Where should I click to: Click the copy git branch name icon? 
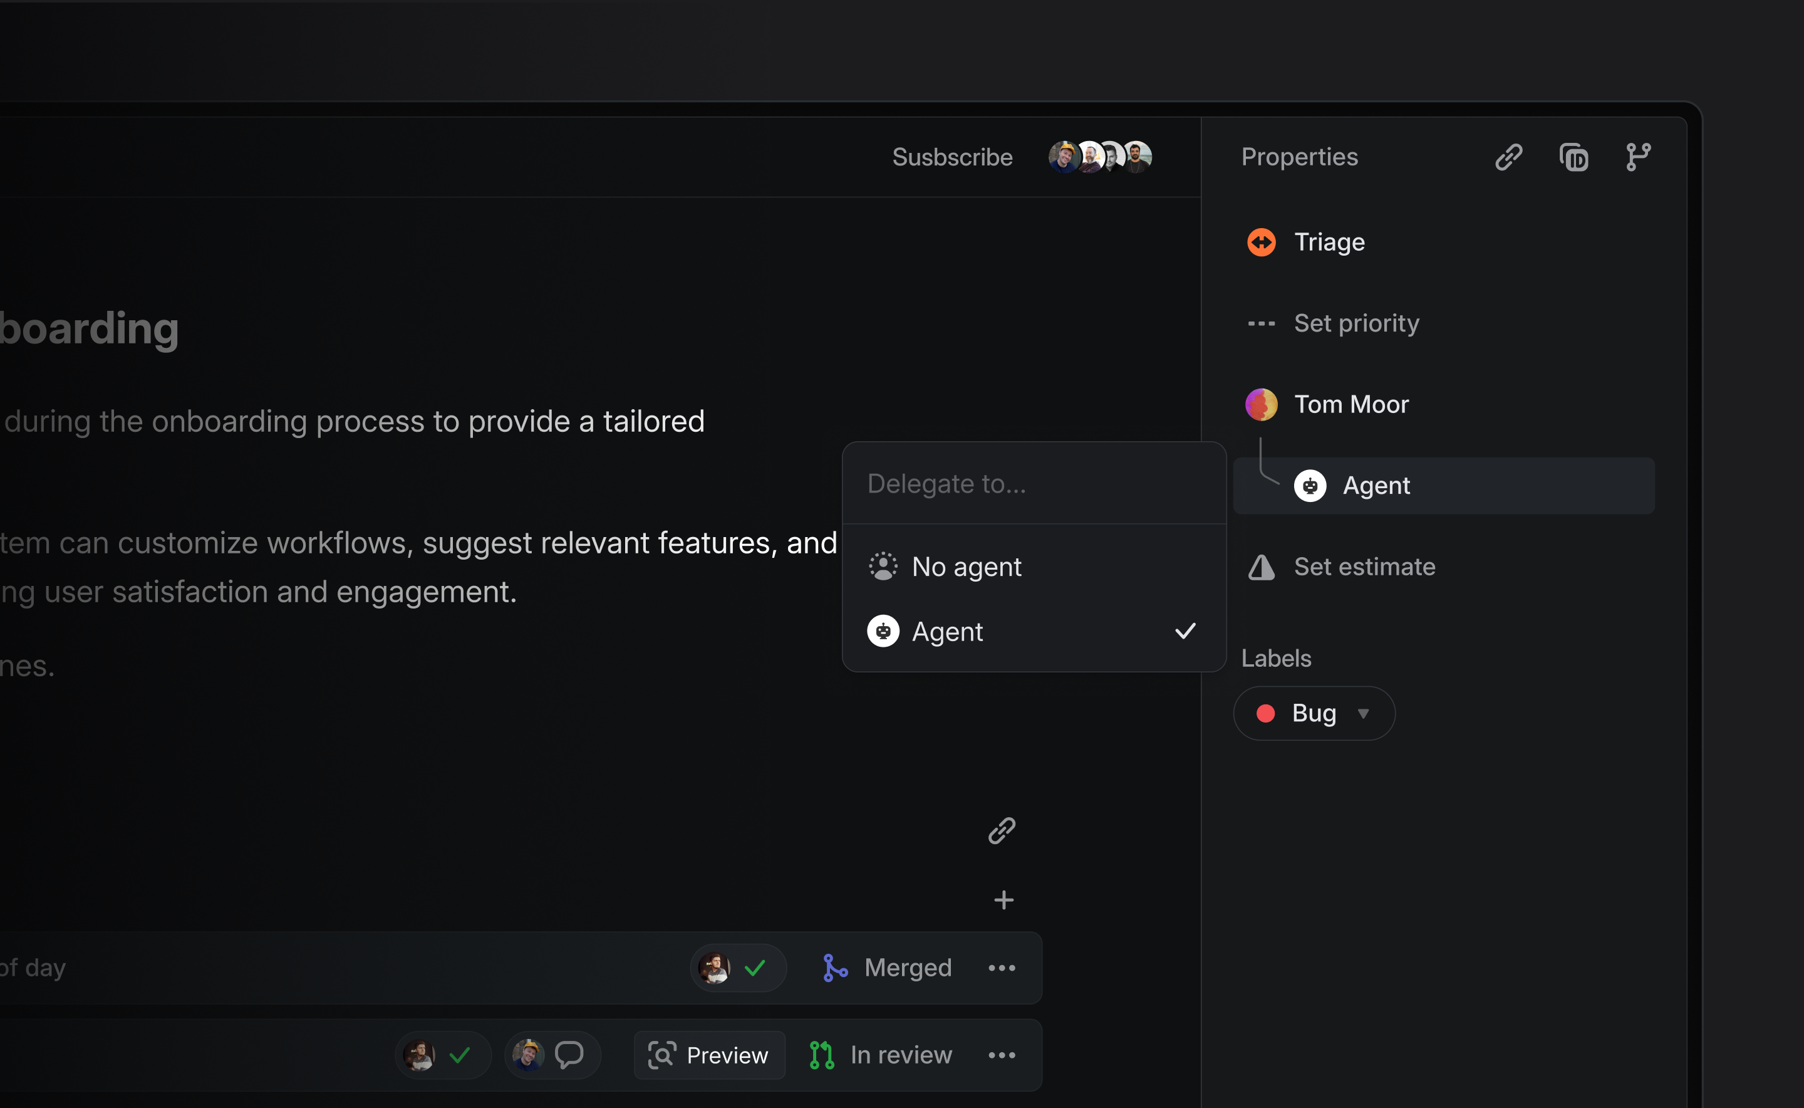click(1638, 157)
